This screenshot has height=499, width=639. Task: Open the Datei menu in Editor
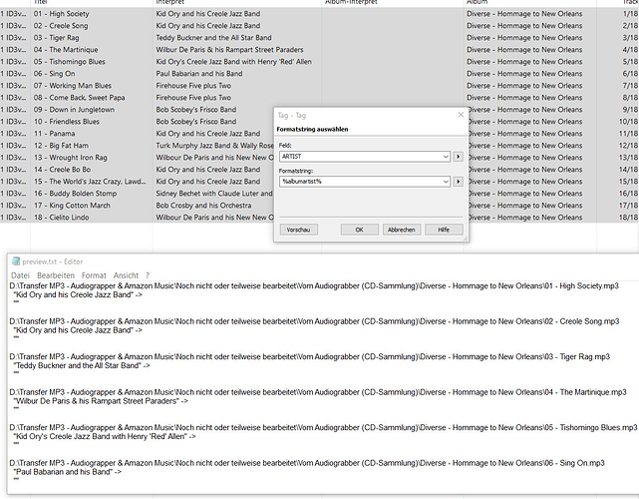tap(20, 275)
